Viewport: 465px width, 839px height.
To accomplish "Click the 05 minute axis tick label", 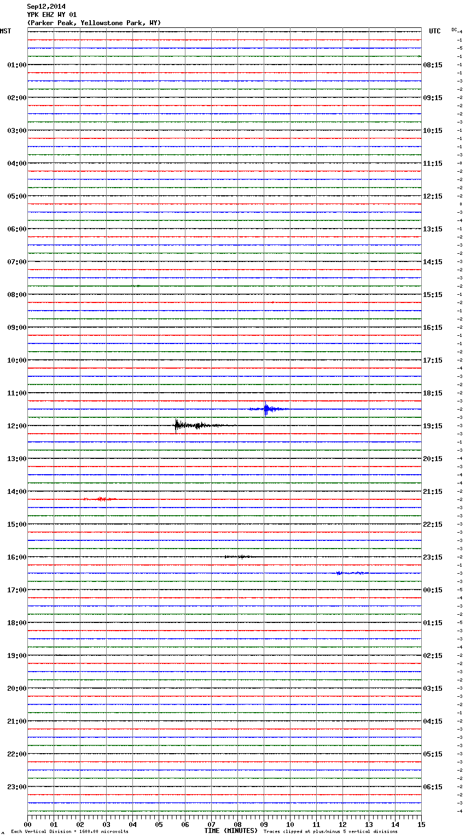I will pos(159,824).
